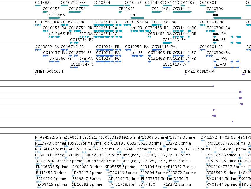Screen dimensions: 251x189
Task: Click the CG10252 gene label
Action: [x=133, y=3]
